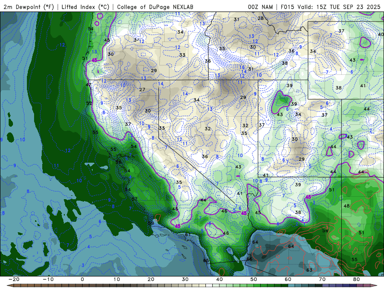Click the dewpoint value 63 on the map
The width and height of the screenshot is (384, 288).
click(x=309, y=270)
